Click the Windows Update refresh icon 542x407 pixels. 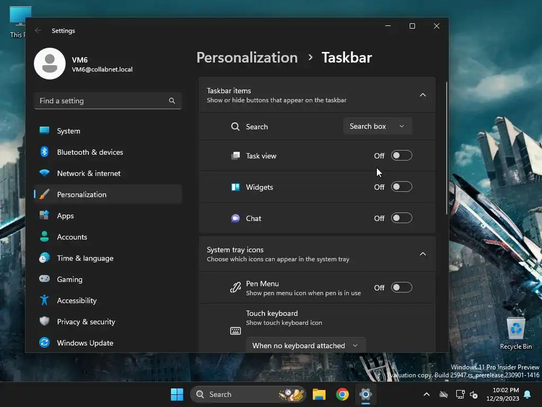tap(44, 342)
